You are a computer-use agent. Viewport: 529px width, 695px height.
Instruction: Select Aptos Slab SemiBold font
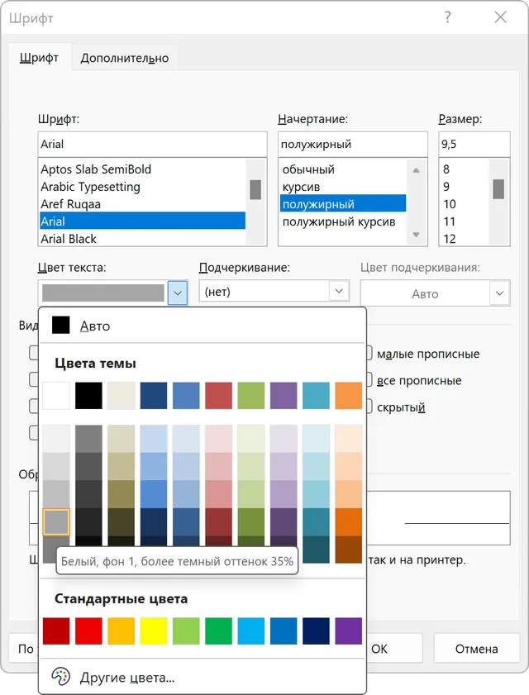click(142, 169)
